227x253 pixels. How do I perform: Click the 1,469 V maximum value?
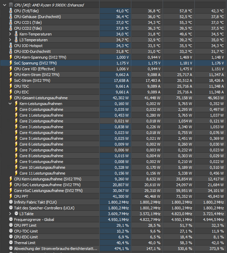186,57
